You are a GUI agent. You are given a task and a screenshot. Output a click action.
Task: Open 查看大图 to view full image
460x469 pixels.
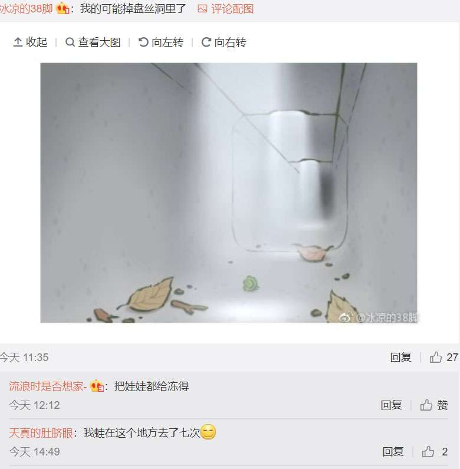tap(93, 42)
